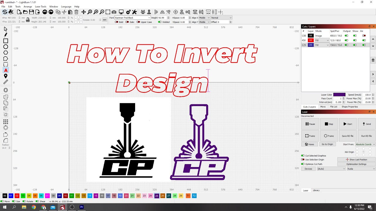Screen dimensions: 376x211
Task: Save the project with floppy icon
Action: (x=31, y=12)
